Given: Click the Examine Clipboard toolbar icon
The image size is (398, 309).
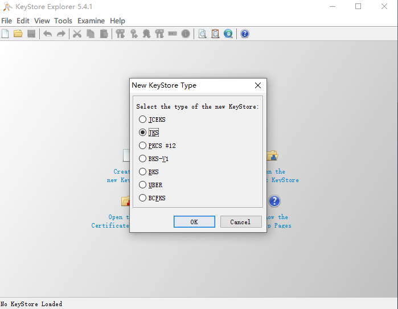Looking at the screenshot, I should point(215,34).
